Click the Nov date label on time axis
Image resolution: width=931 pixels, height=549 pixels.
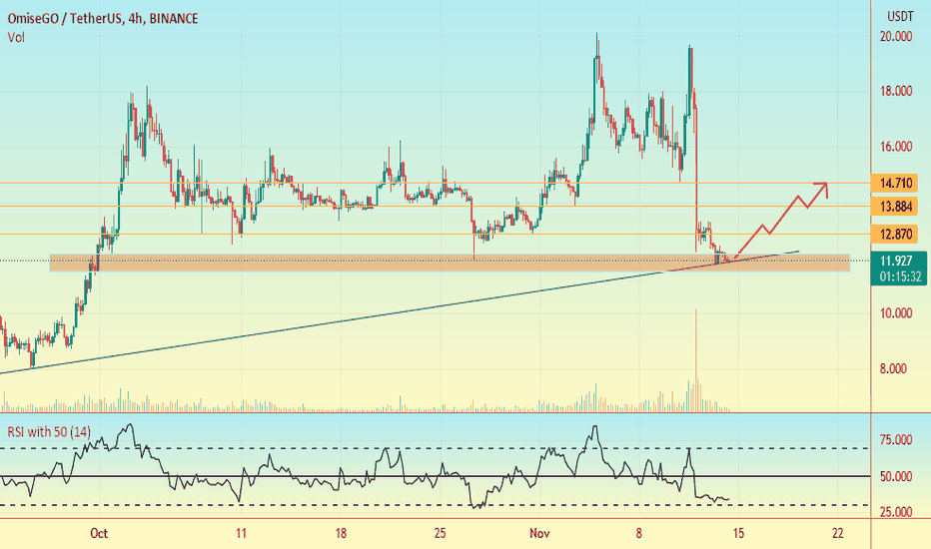pos(539,533)
